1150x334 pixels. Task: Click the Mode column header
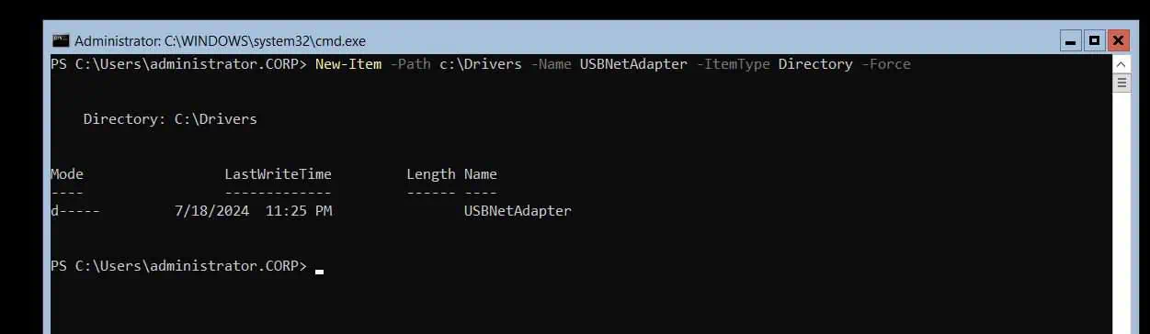click(x=67, y=174)
